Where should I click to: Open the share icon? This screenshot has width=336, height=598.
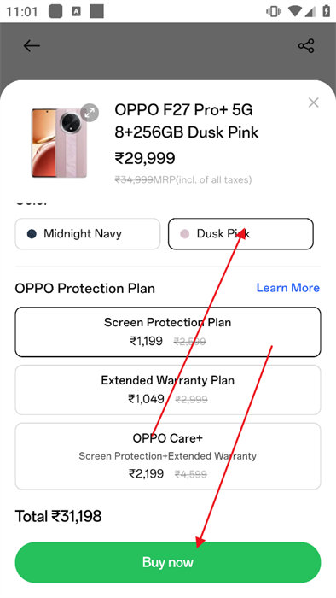(x=306, y=46)
